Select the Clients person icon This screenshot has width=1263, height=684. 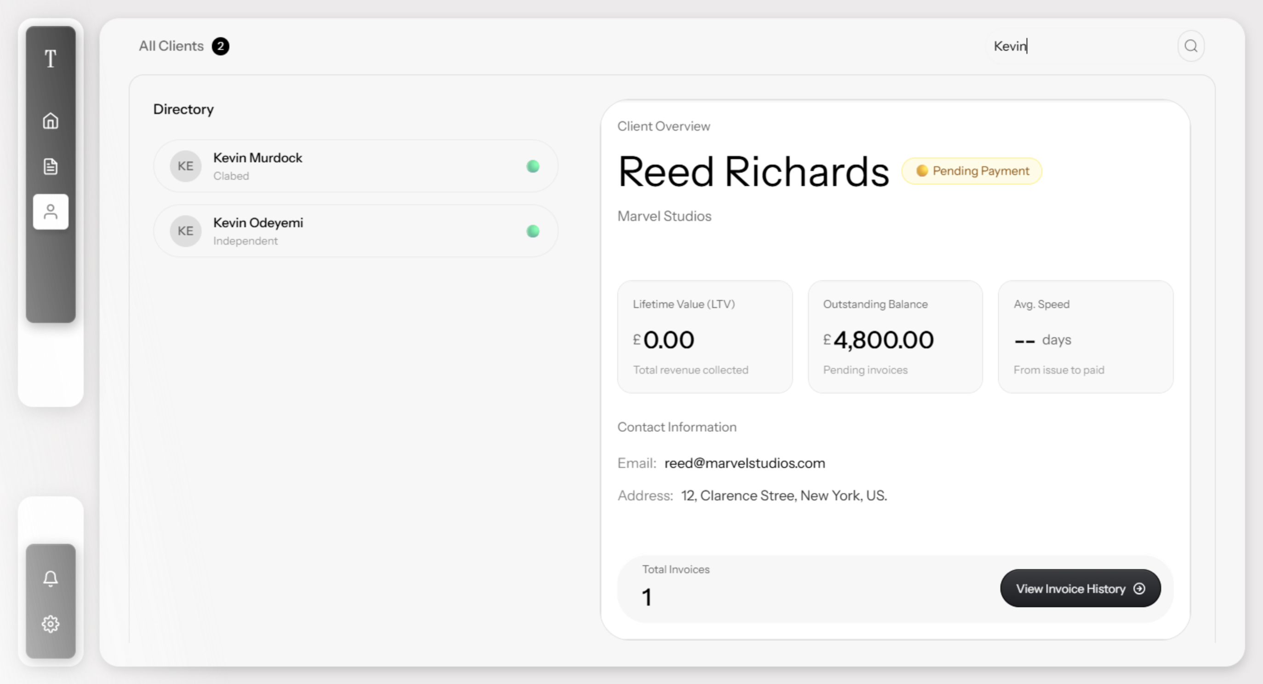point(51,212)
